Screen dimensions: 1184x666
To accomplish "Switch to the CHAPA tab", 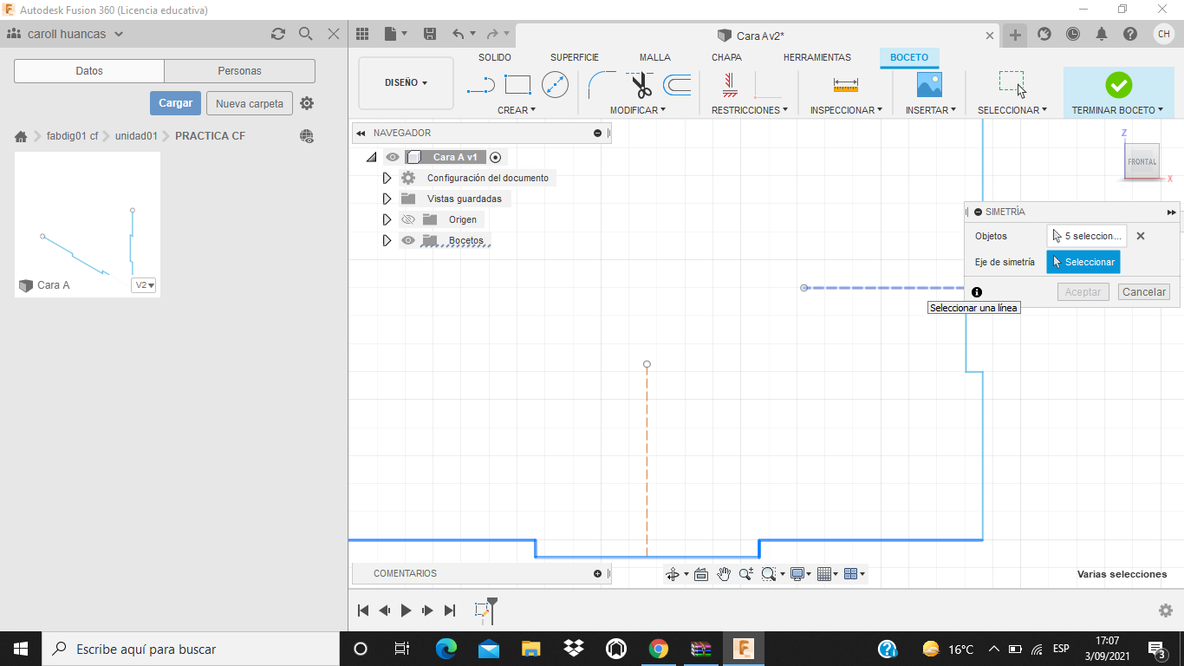I will (x=726, y=57).
